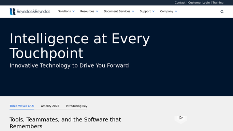Screen dimensions: 233x131
Task: Expand the Document Services dropdown chevron
Action: (x=133, y=11)
